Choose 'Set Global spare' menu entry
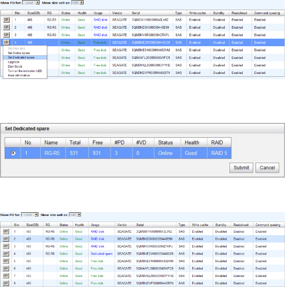Screen dimensions: 285x287 click(19, 53)
